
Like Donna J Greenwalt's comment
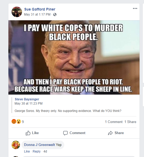coord(27,151)
